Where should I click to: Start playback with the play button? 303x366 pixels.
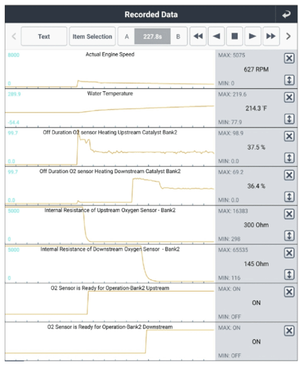coord(253,36)
